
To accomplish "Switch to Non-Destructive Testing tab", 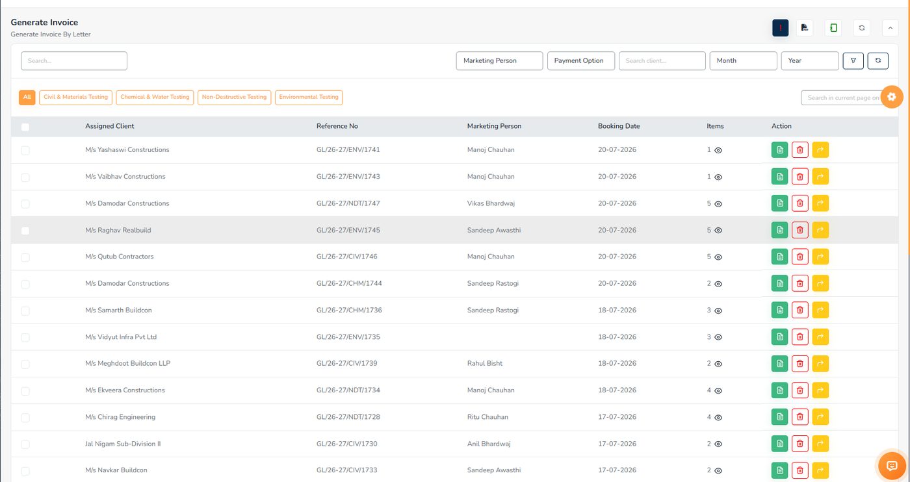I will [234, 97].
